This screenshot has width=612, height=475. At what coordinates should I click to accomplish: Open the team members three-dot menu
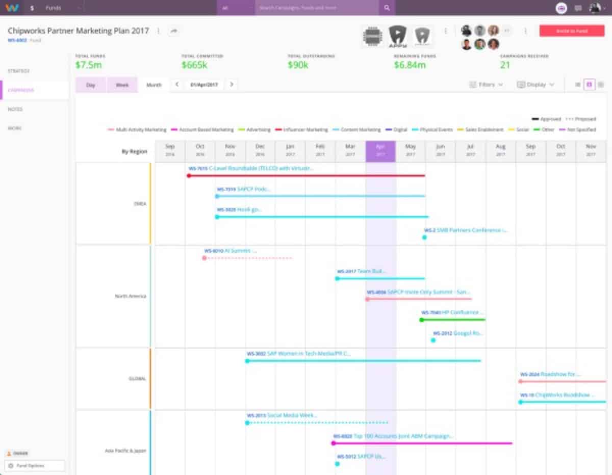[x=525, y=31]
